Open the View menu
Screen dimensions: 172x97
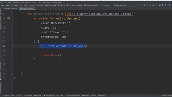pyautogui.click(x=10, y=2)
